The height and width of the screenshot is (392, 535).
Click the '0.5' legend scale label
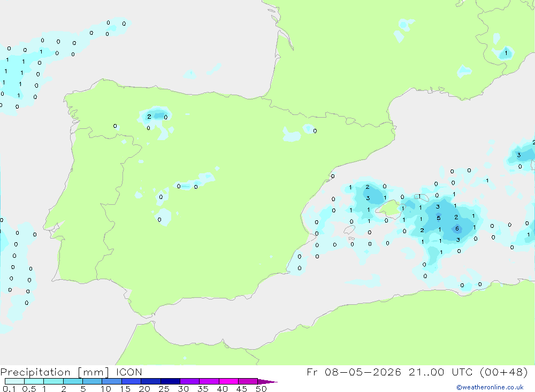pos(29,389)
